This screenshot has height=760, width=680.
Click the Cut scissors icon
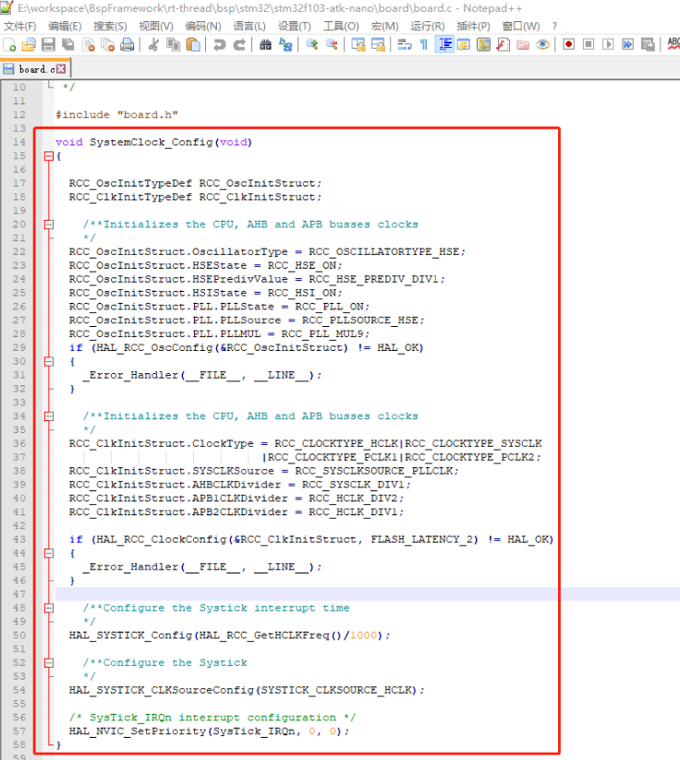coord(153,44)
